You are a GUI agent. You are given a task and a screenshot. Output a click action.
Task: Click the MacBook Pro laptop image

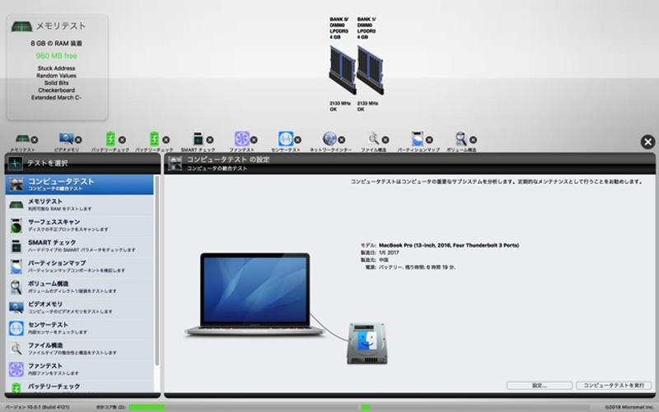(255, 294)
